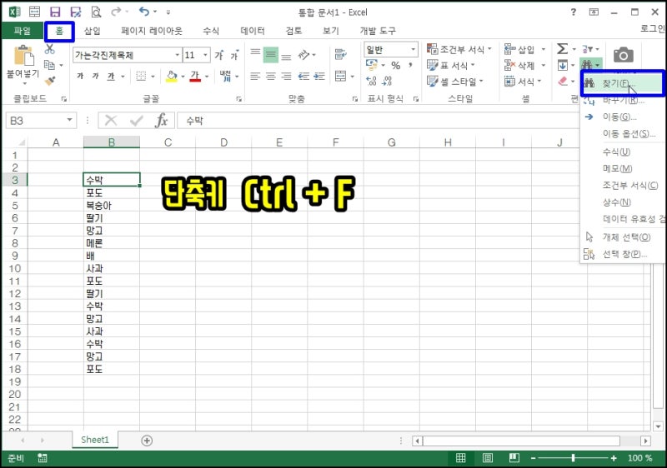Add a new sheet with plus icon

click(147, 441)
